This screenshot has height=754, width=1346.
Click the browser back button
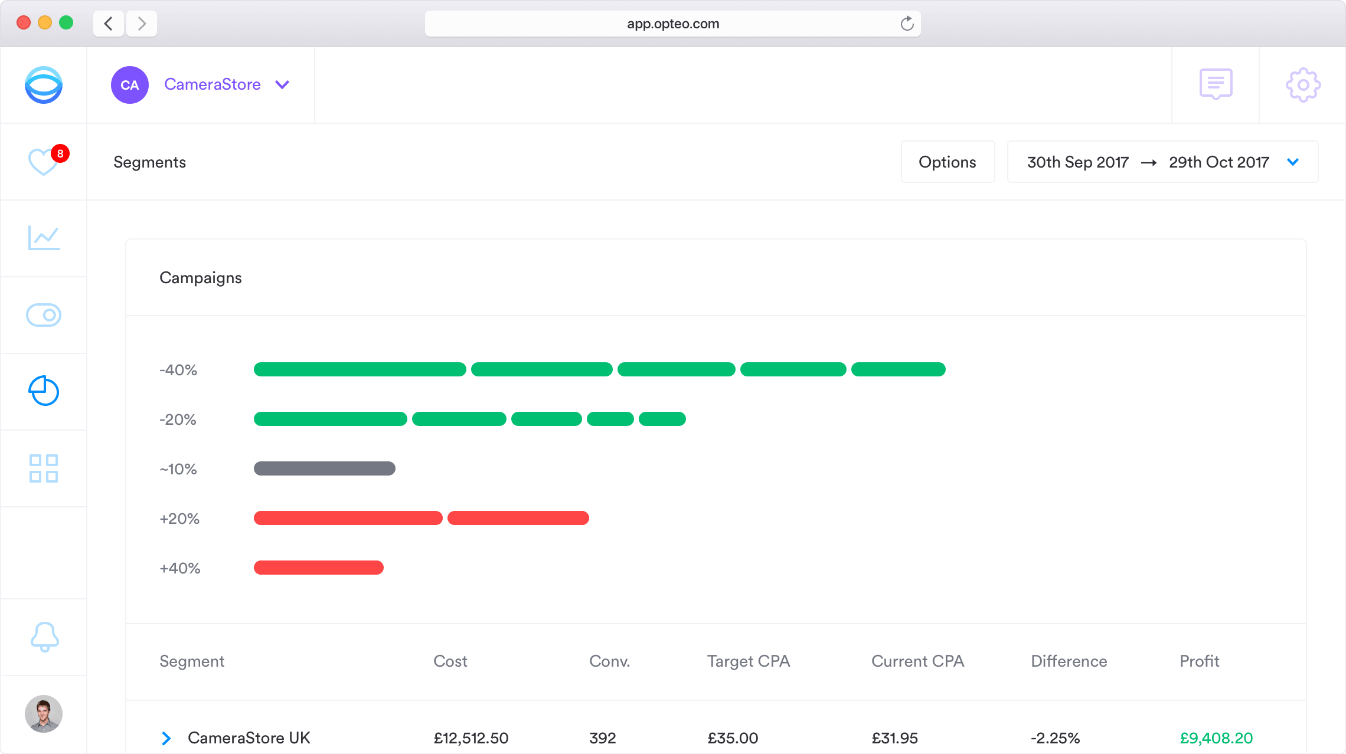(109, 24)
